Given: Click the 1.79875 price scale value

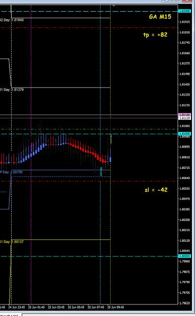Looking at the screenshot, I should pyautogui.click(x=185, y=272).
